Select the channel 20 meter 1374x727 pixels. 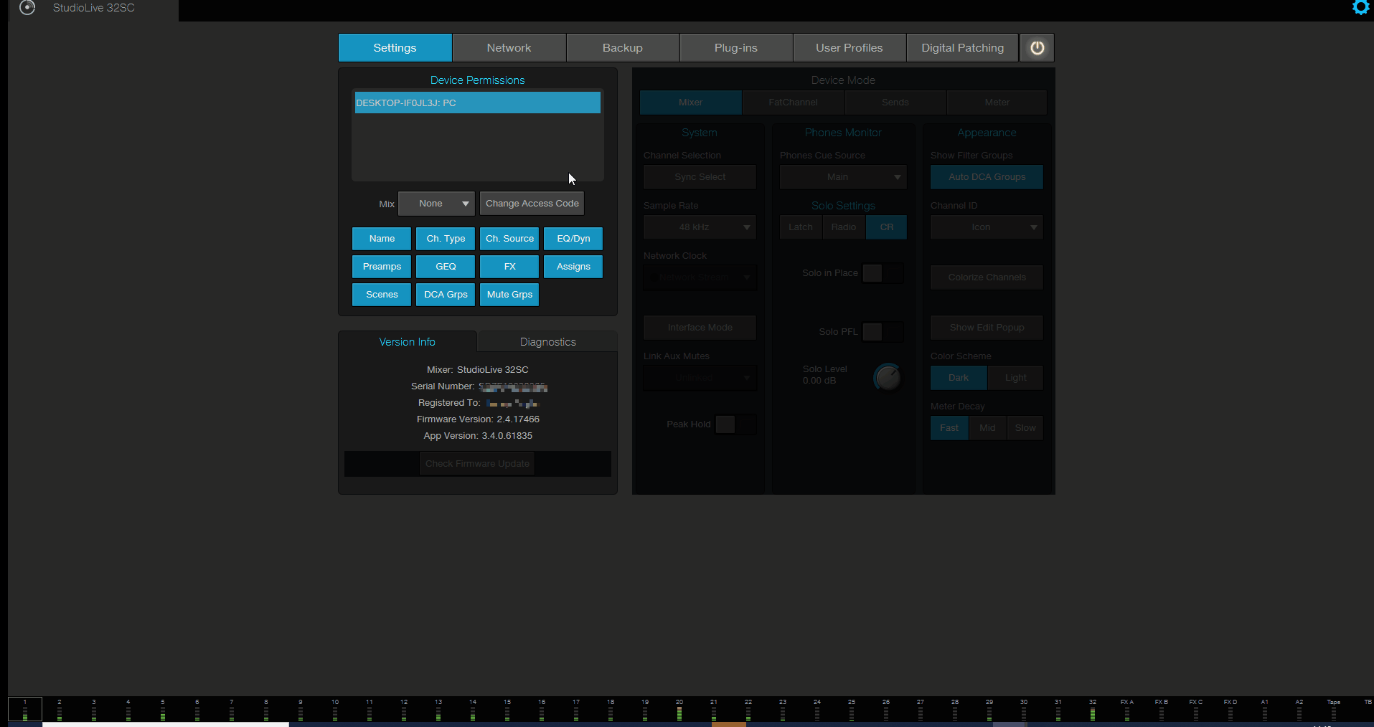point(679,709)
